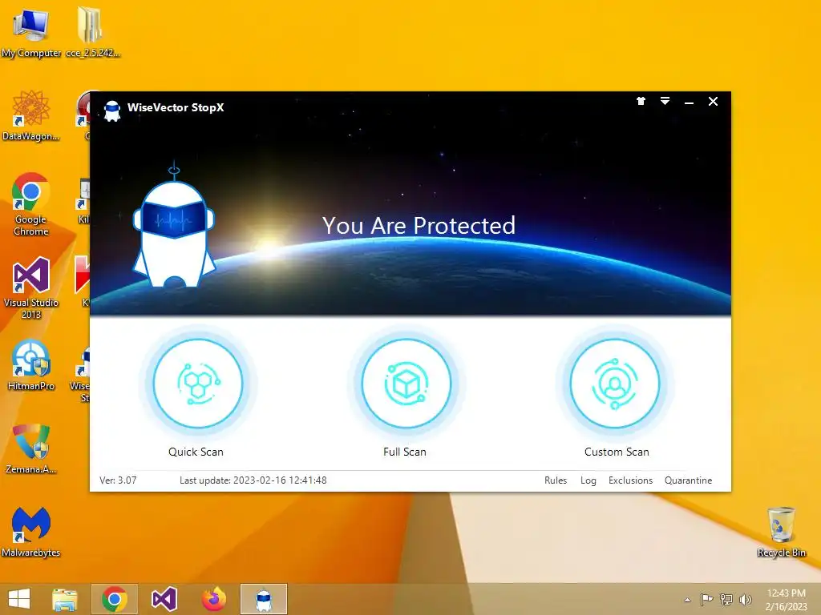Open the title bar dropdown menu arrow
This screenshot has height=615, width=821.
click(x=665, y=102)
